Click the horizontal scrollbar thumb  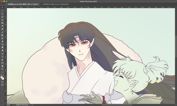[x=117, y=105]
